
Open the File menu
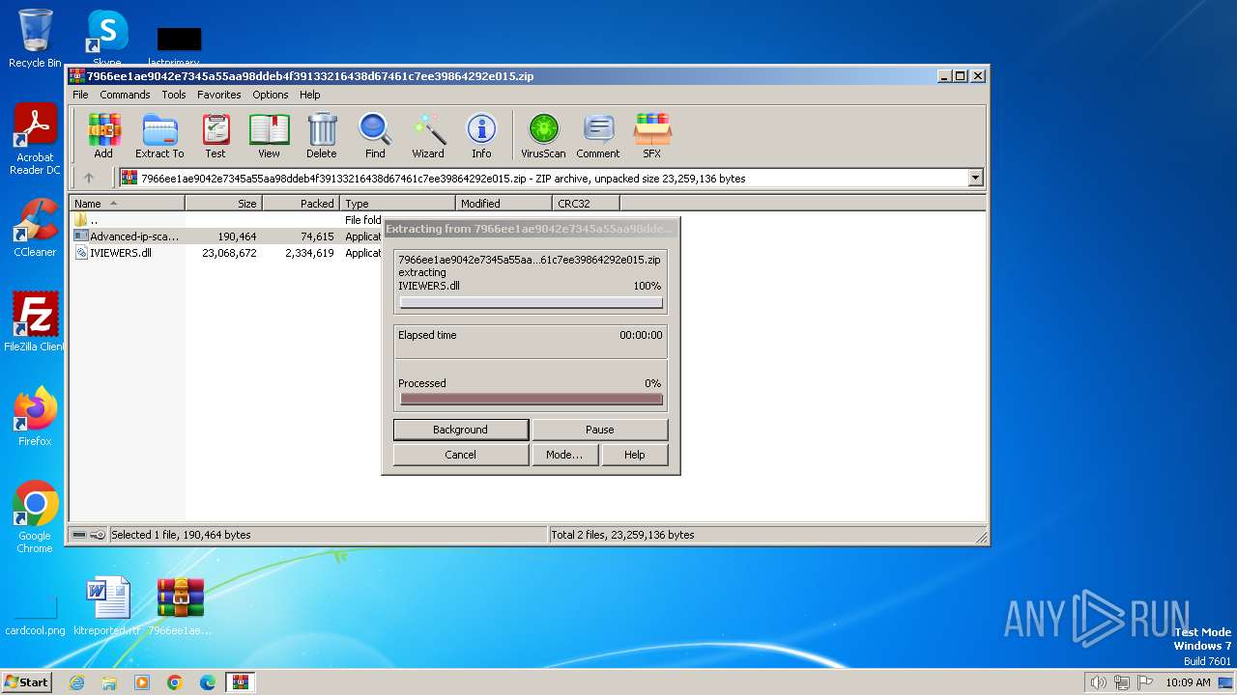pos(80,95)
